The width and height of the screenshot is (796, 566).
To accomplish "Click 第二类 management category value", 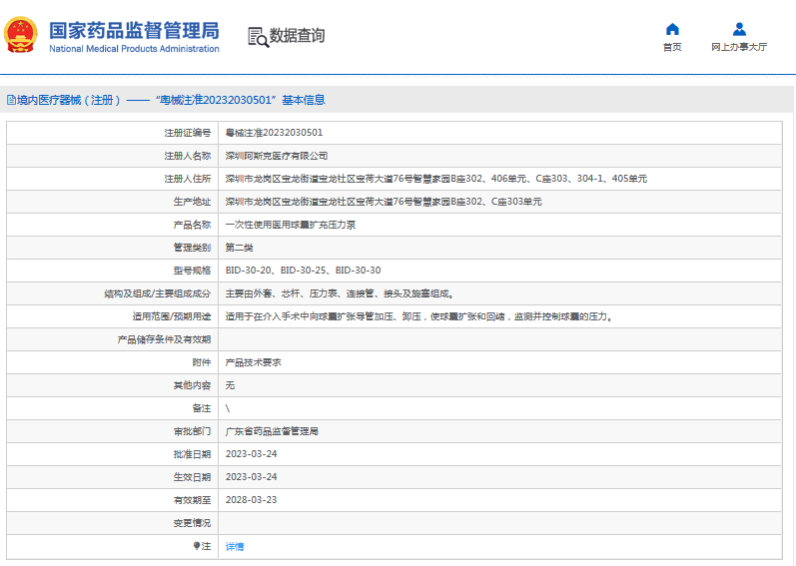I will (x=239, y=248).
